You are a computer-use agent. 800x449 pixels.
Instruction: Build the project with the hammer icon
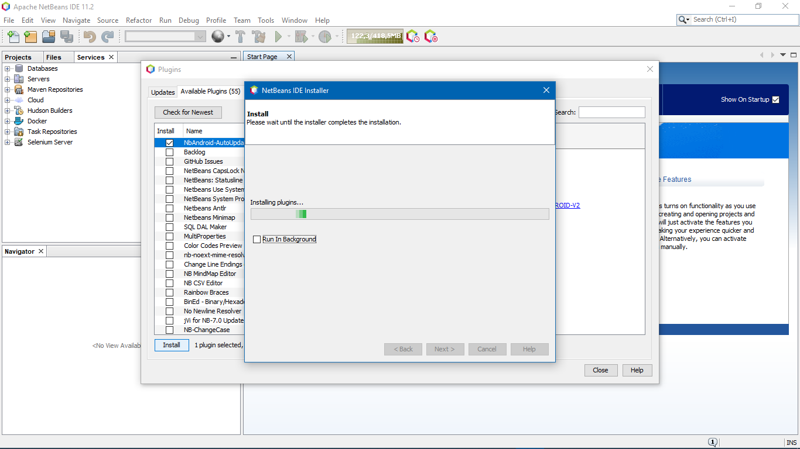[x=240, y=36]
